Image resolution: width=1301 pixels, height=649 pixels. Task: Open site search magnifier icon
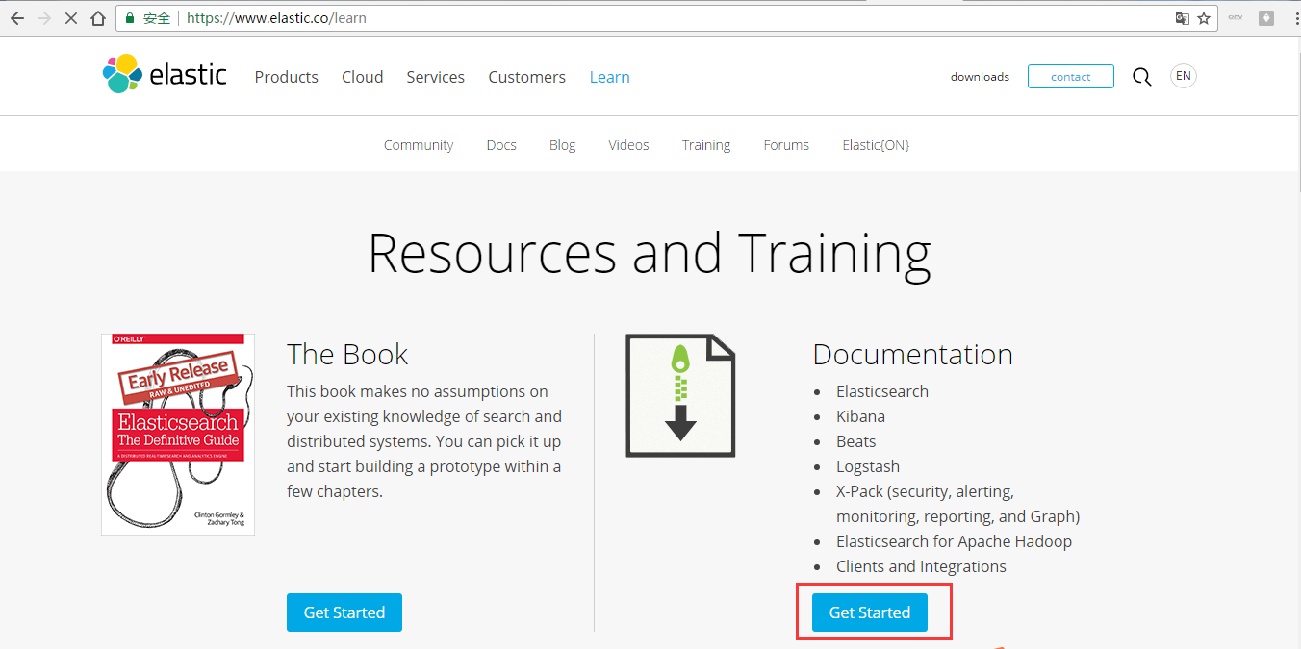click(1141, 77)
